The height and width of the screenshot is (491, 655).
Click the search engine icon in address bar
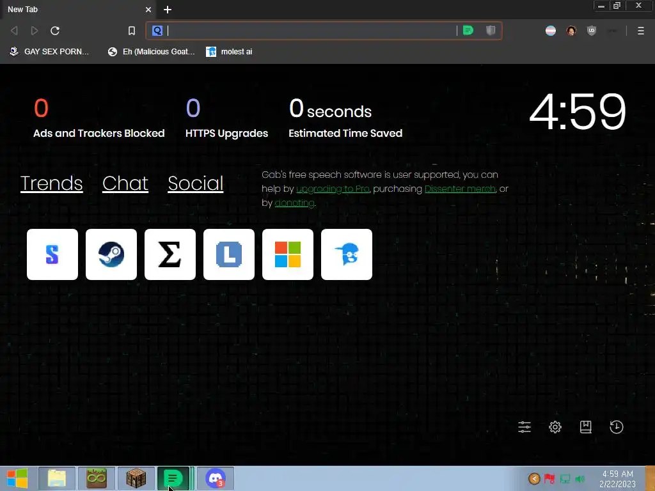[x=157, y=31]
